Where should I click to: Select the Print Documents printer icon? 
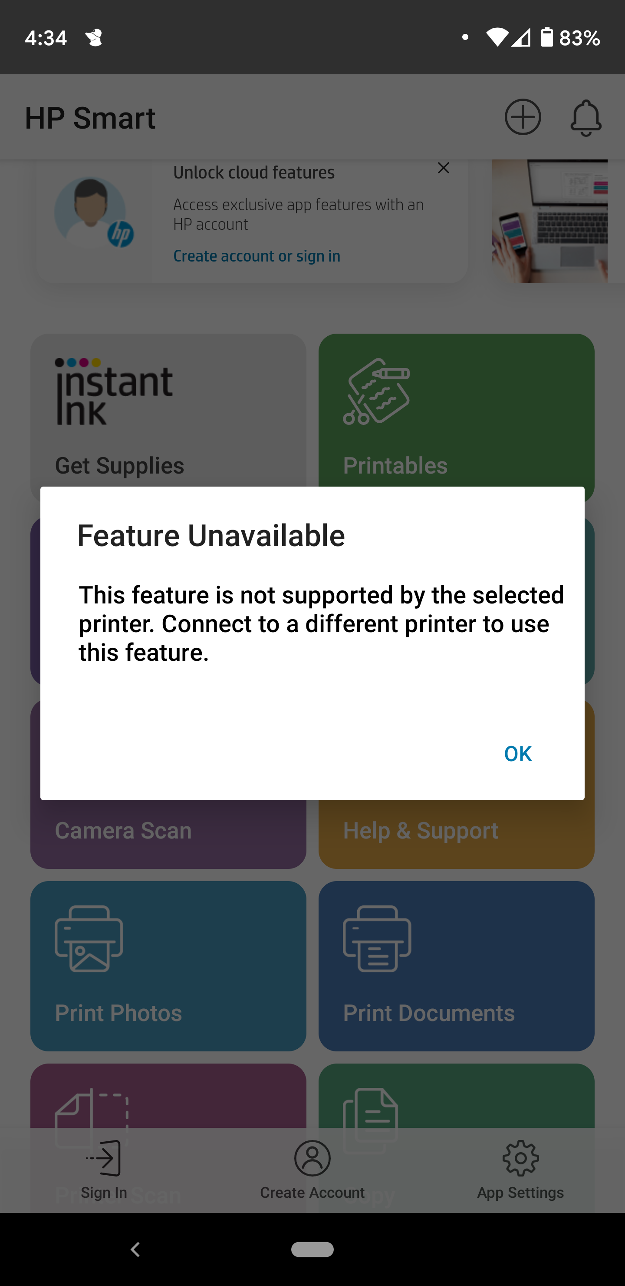[377, 938]
